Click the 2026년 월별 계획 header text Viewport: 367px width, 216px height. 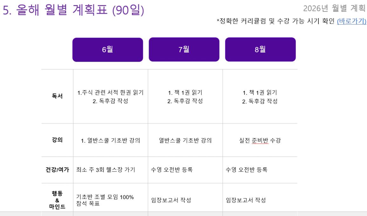click(x=334, y=8)
